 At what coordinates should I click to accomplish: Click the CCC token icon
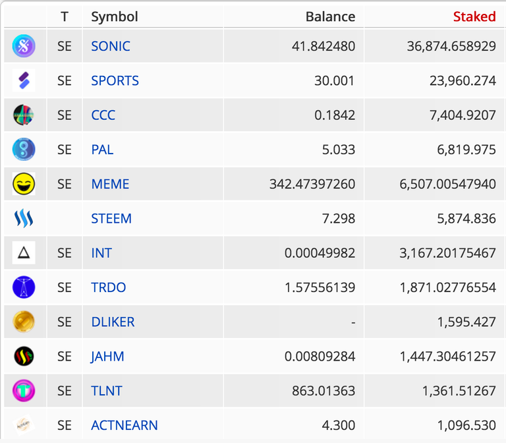point(24,115)
